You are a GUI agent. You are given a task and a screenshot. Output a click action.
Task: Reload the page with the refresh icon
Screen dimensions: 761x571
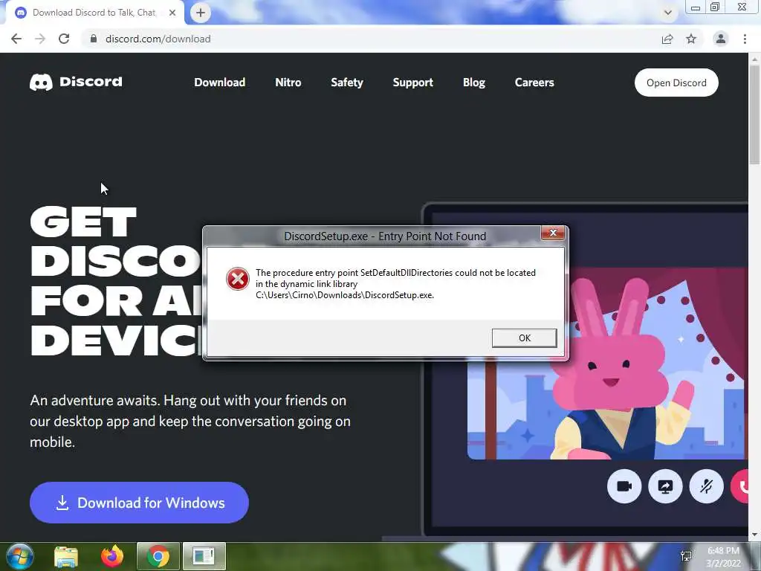coord(64,39)
